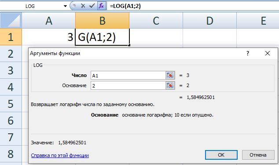This screenshot has width=279, height=165.
Task: Click the Основание label beside input
Action: click(x=74, y=86)
